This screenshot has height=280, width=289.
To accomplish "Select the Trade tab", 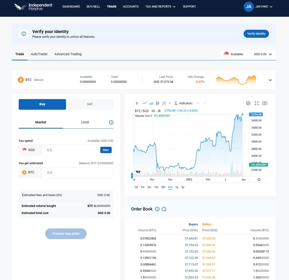I will coord(19,54).
